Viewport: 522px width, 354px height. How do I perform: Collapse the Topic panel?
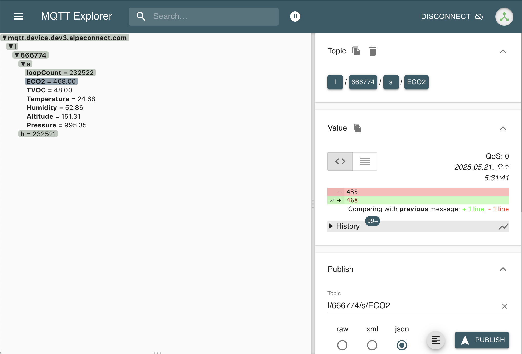point(503,51)
